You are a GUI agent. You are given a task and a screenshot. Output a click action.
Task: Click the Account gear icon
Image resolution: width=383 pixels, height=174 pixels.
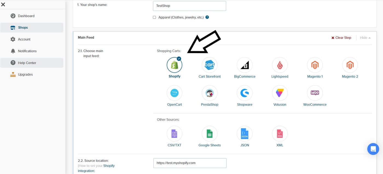(x=13, y=39)
